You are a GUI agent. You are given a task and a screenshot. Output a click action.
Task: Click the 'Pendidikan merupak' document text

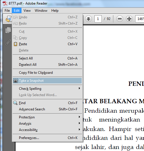(x=114, y=111)
